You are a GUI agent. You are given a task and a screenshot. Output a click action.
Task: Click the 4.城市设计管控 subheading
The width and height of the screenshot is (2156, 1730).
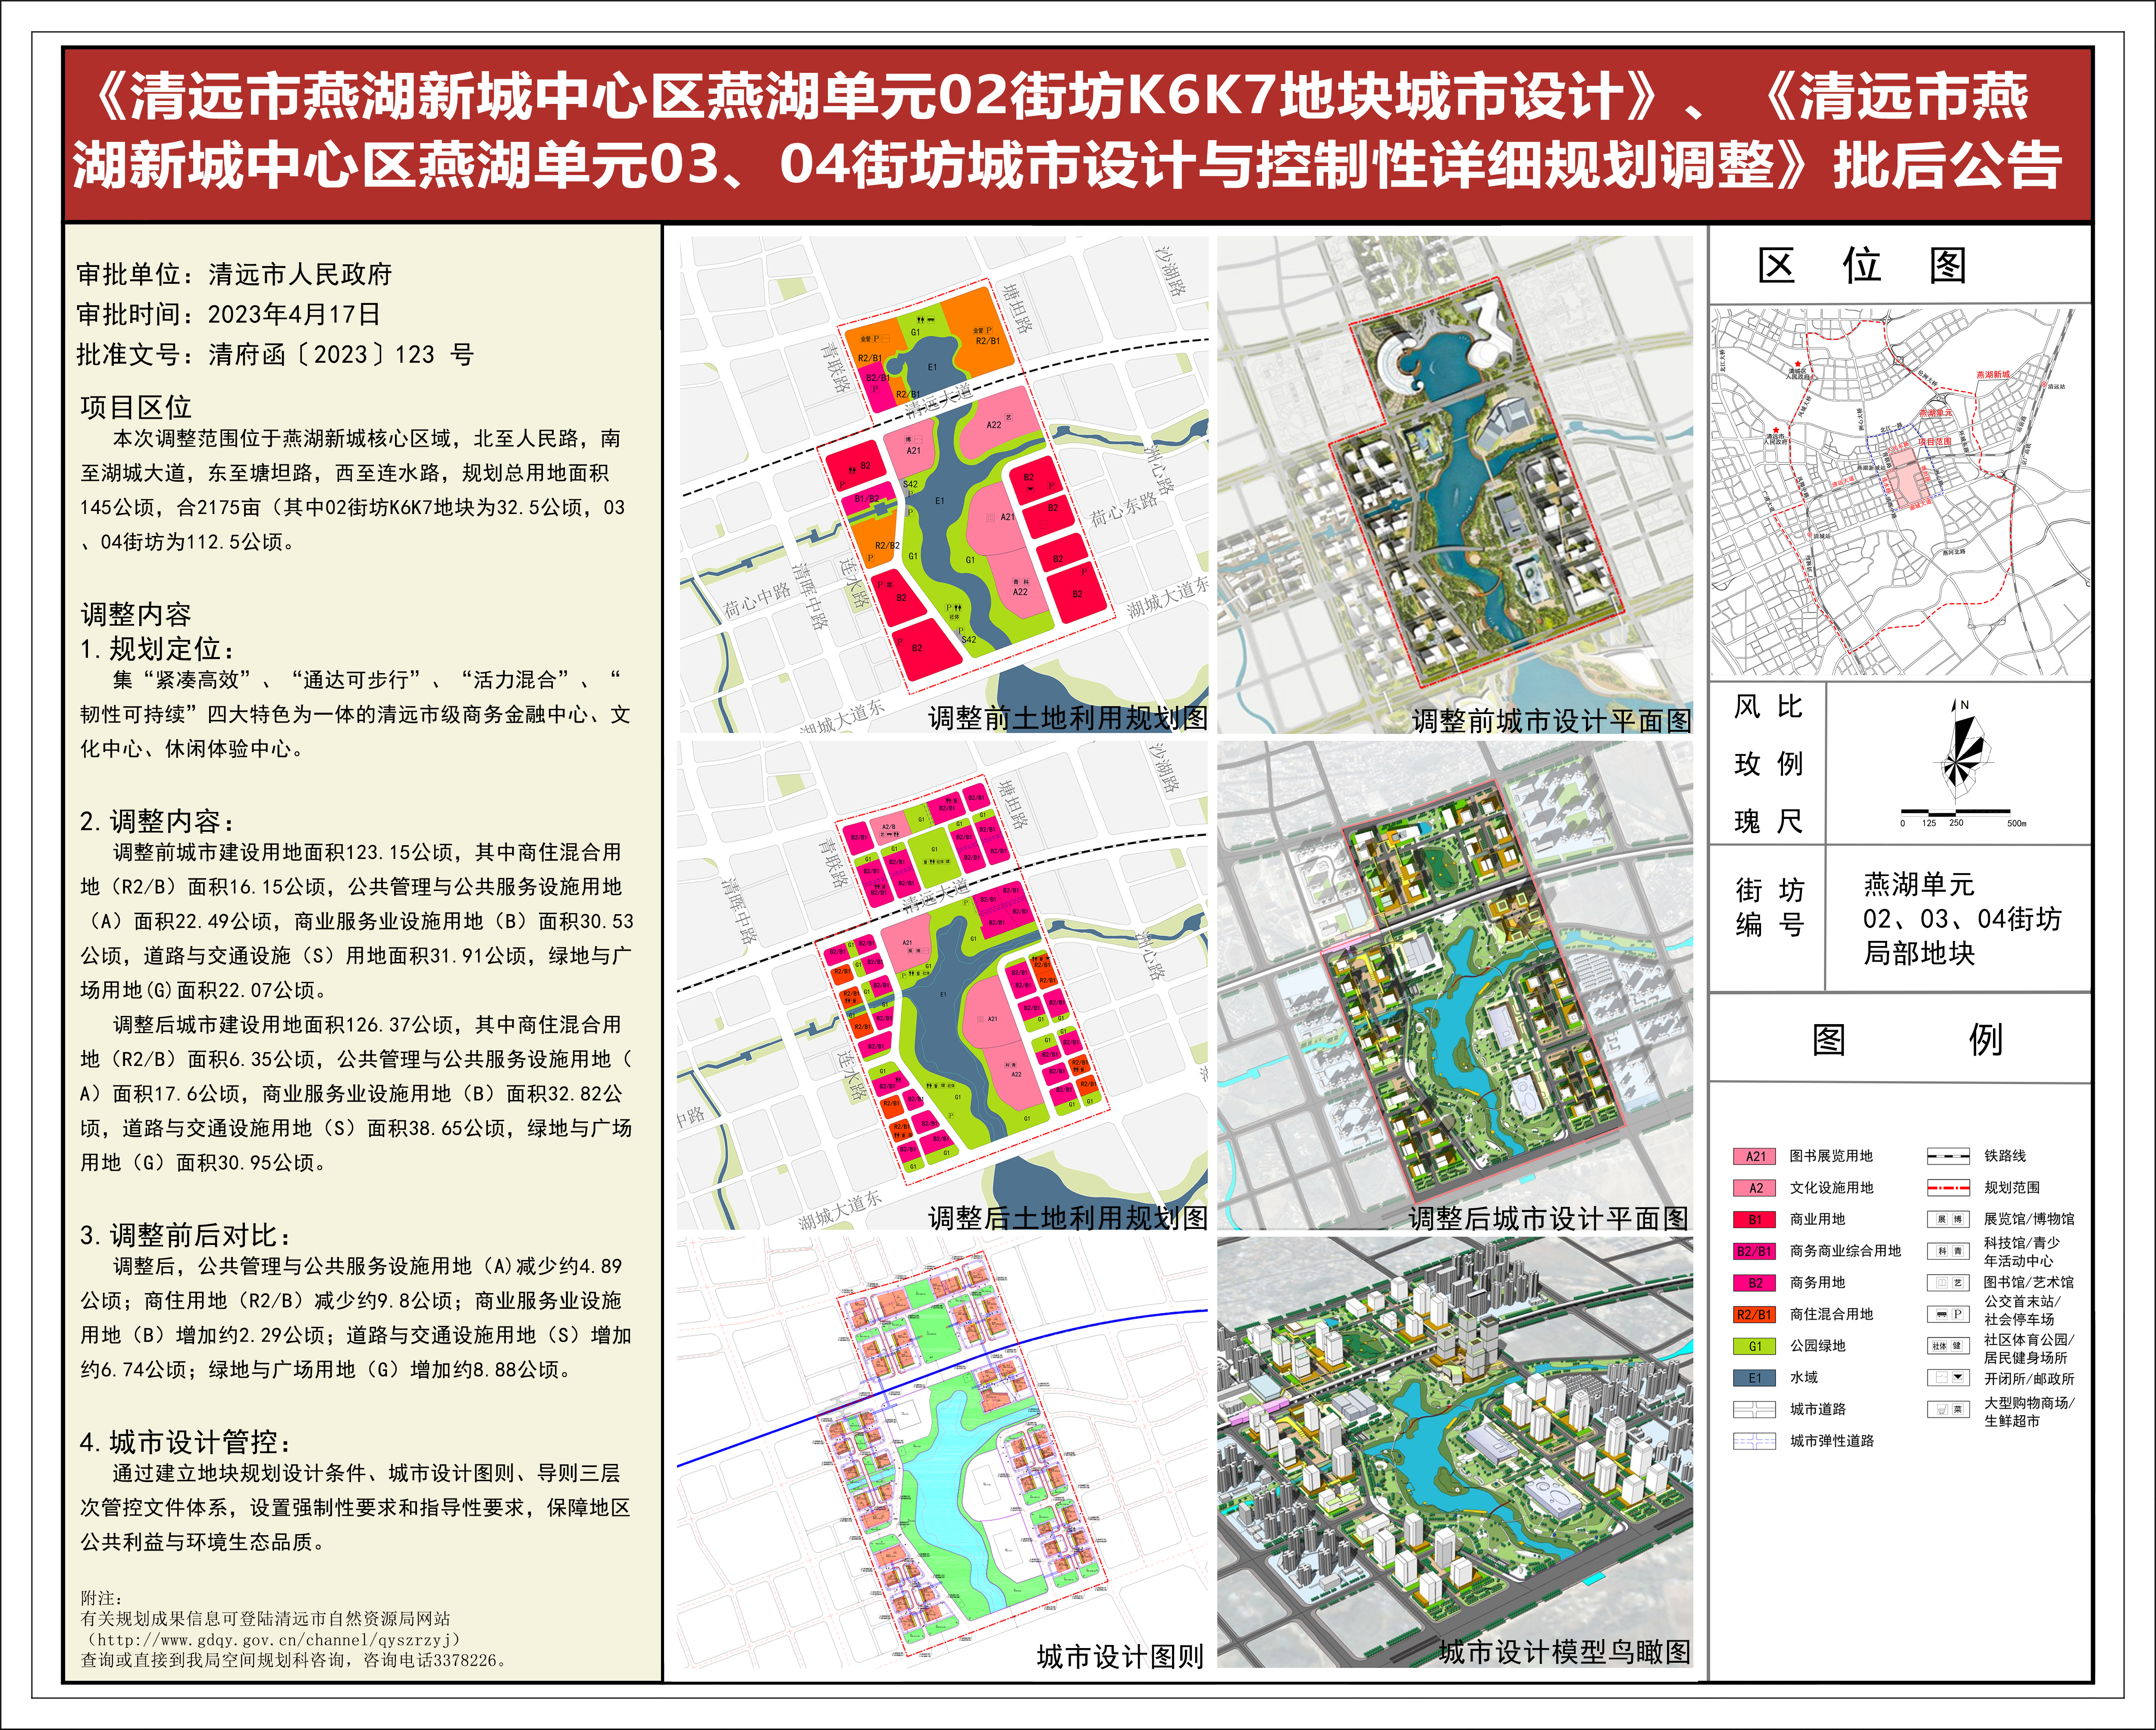click(x=186, y=1442)
